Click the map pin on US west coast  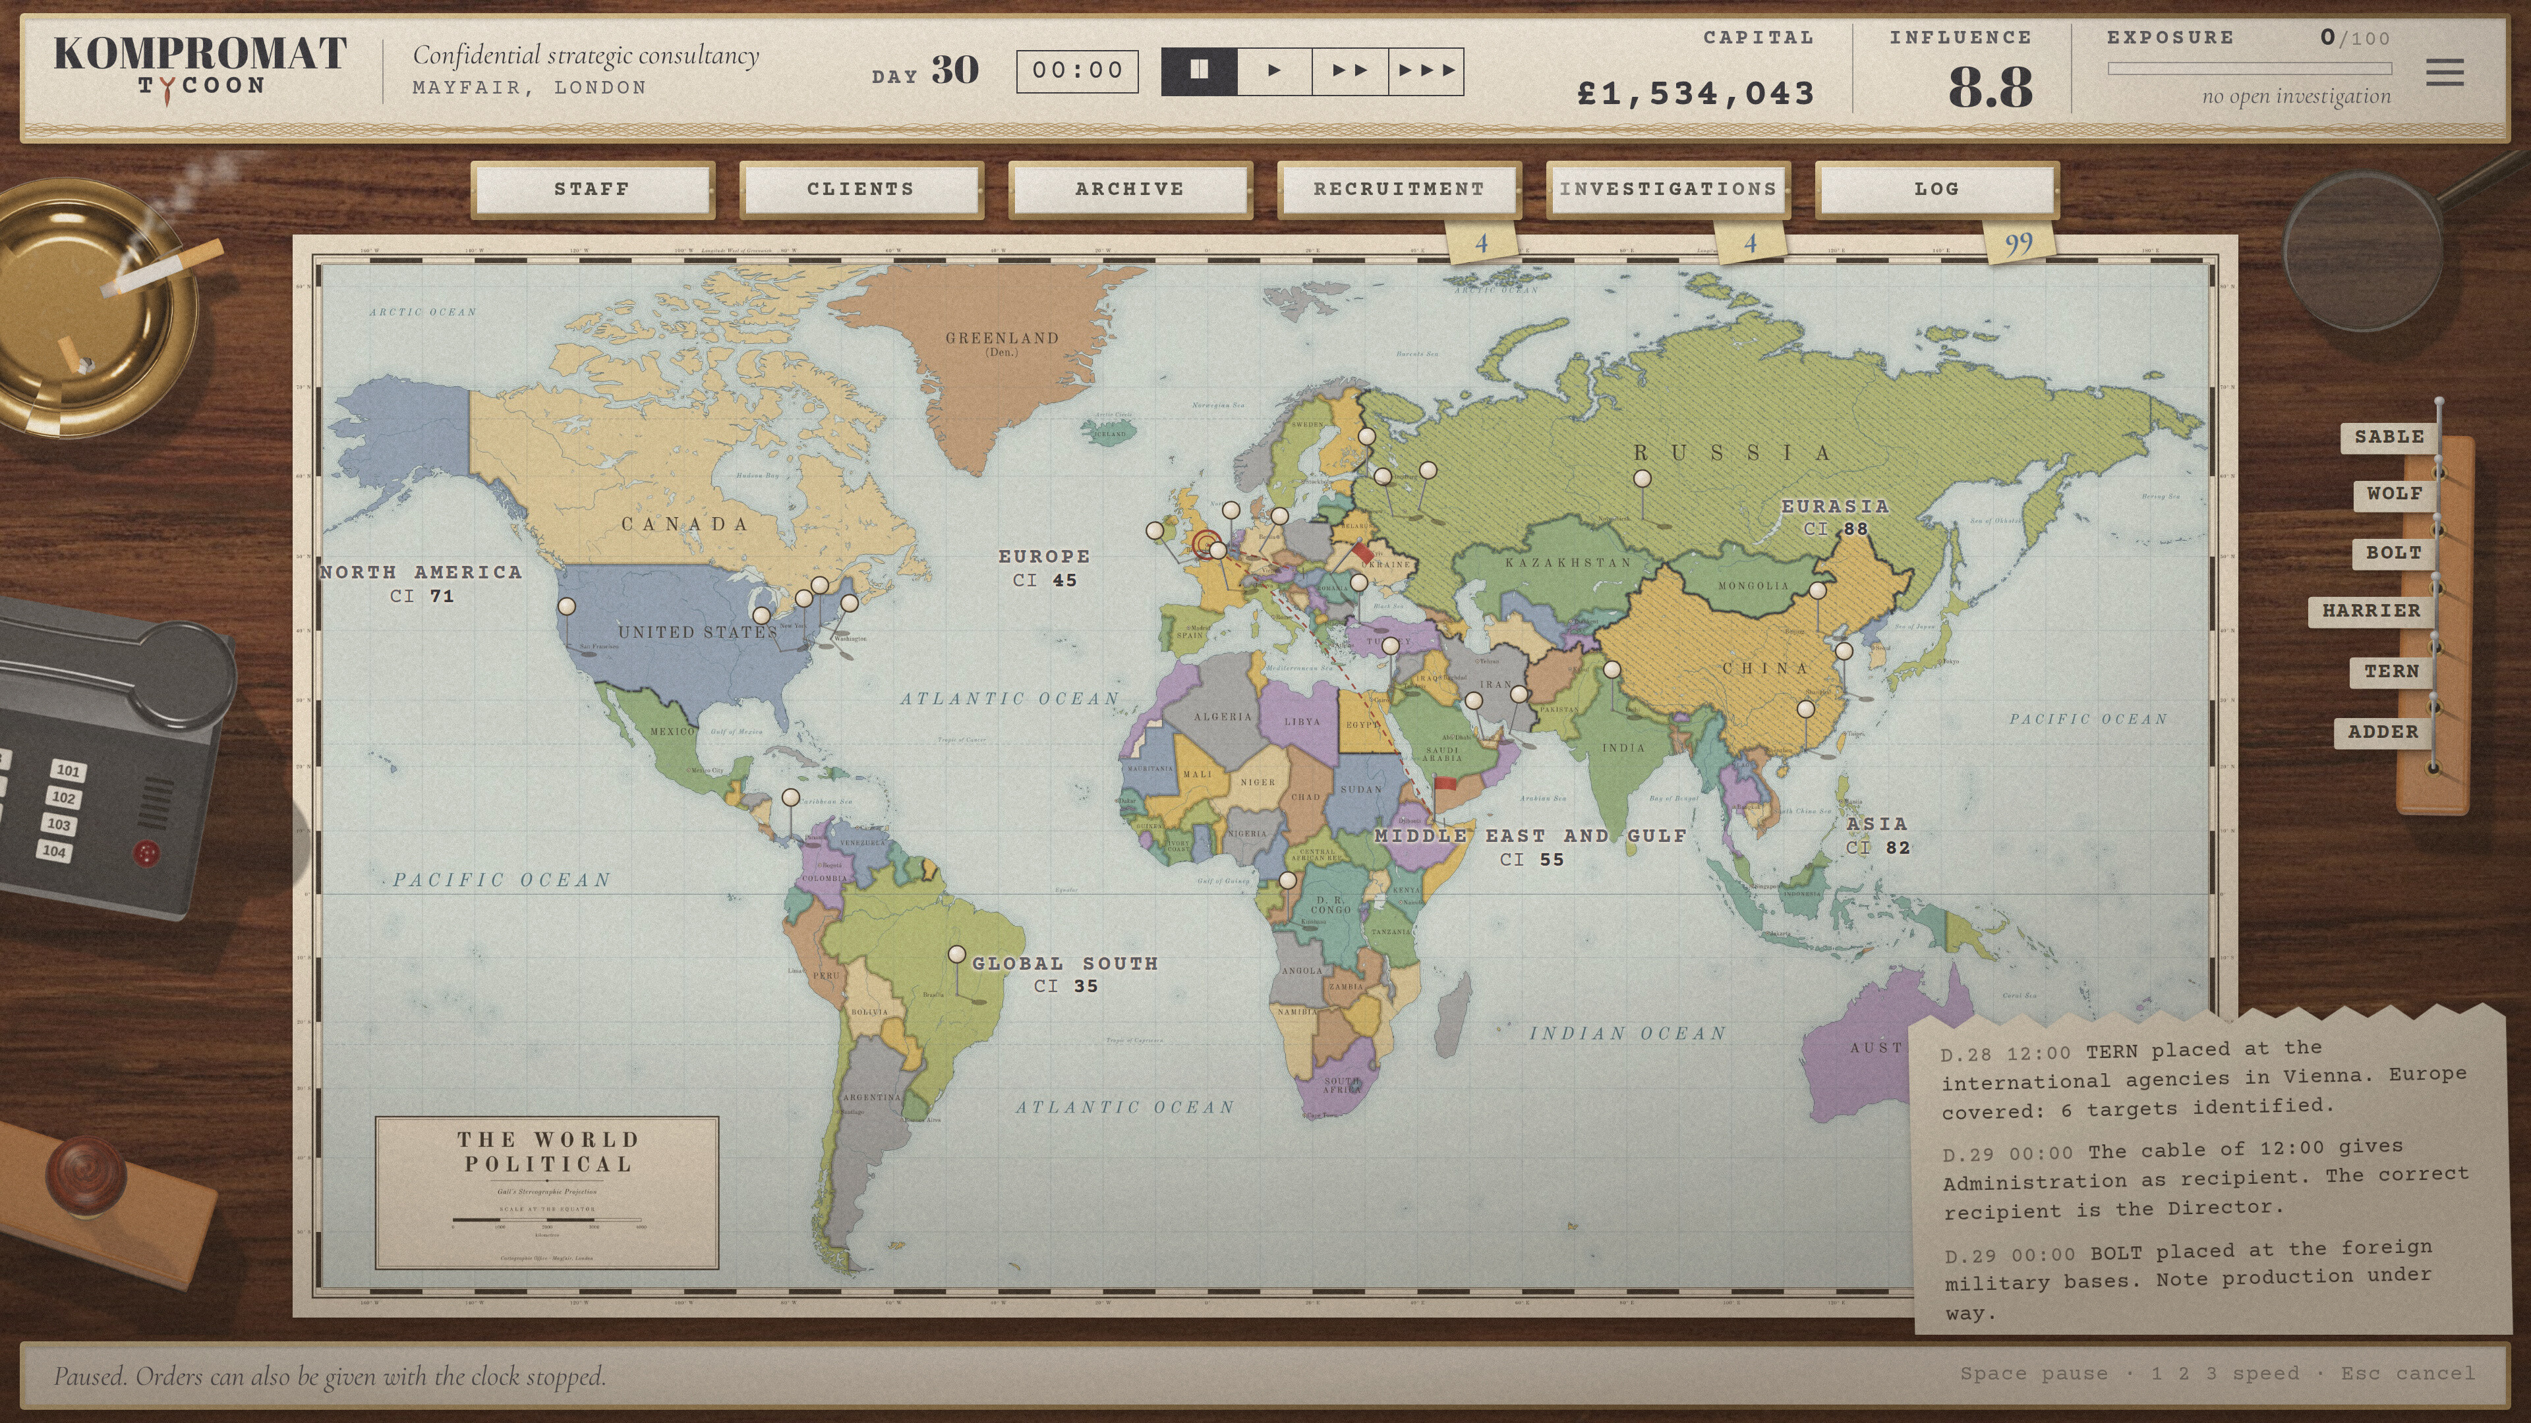(x=566, y=606)
